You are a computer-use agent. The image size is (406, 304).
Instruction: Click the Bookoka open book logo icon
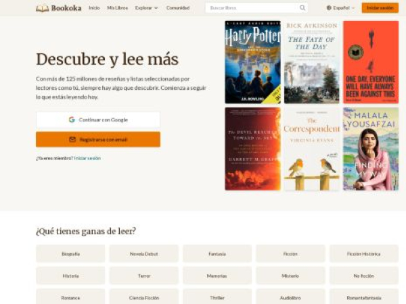coord(42,8)
